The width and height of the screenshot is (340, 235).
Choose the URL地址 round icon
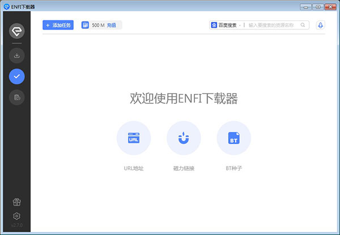point(134,138)
